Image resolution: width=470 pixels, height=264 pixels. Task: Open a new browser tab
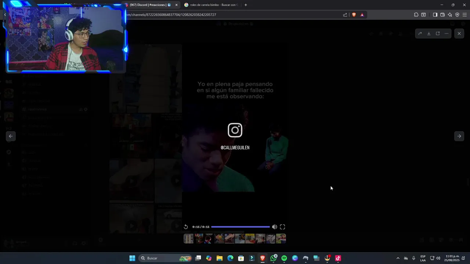click(246, 5)
